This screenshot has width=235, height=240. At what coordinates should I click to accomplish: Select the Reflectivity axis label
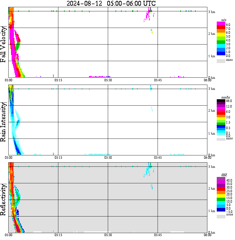pyautogui.click(x=3, y=200)
